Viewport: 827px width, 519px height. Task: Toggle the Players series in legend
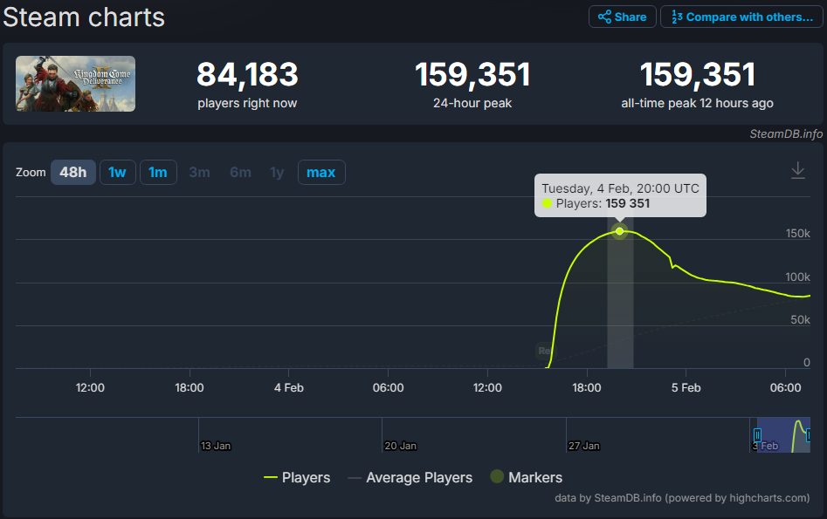(297, 477)
